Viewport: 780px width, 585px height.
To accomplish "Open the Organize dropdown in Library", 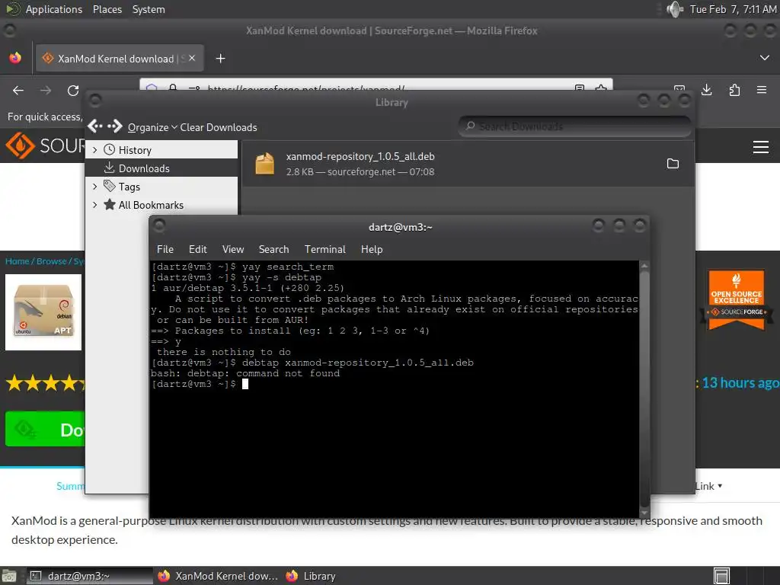I will 152,127.
